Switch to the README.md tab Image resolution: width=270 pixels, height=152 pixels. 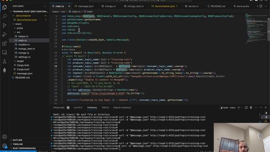coord(216,6)
